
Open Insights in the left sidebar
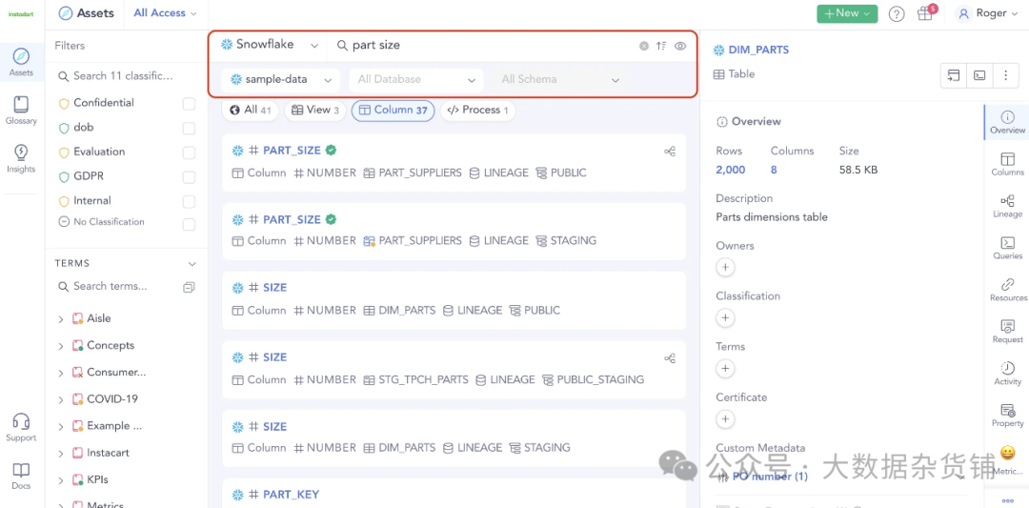tap(21, 158)
